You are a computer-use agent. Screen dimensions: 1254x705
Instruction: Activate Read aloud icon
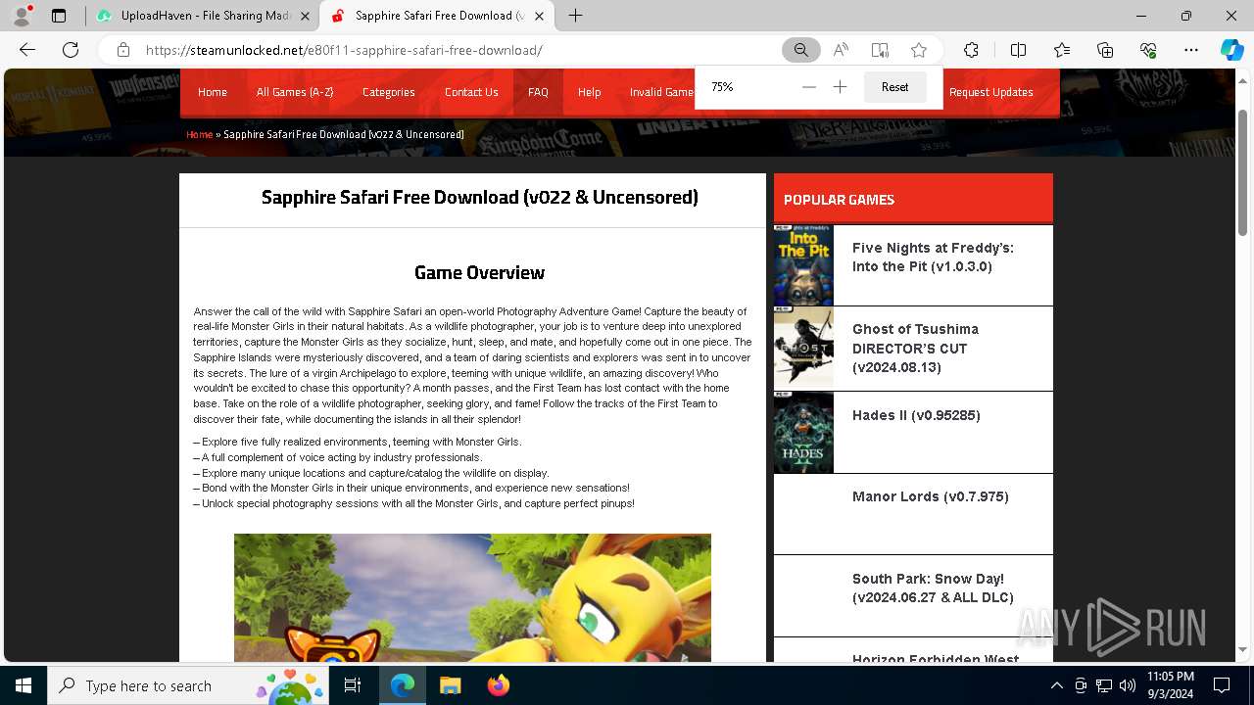pos(841,50)
